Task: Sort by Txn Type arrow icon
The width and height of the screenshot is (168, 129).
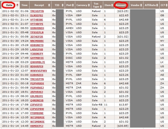Action: 101,7
